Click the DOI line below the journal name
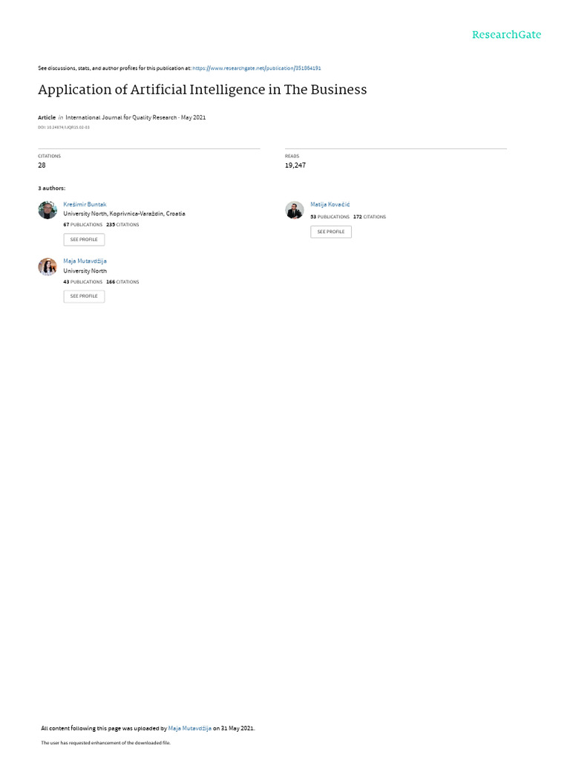The image size is (570, 760). [x=64, y=128]
